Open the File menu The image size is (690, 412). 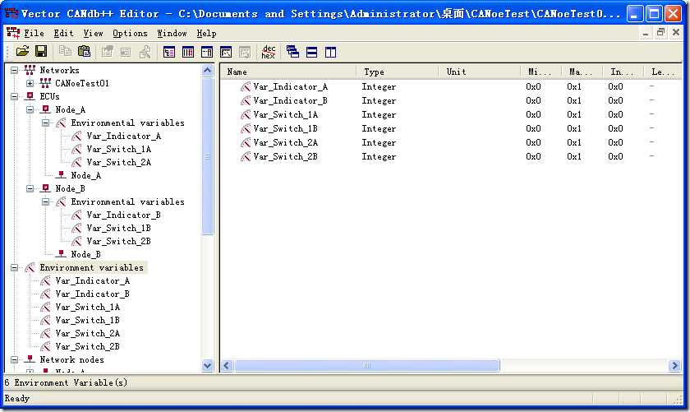[x=34, y=33]
